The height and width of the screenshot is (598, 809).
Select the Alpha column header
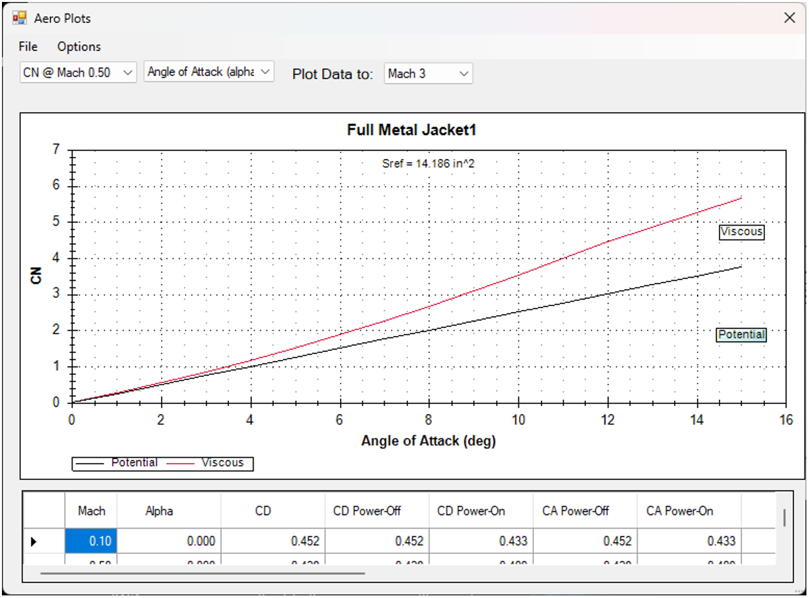[159, 511]
